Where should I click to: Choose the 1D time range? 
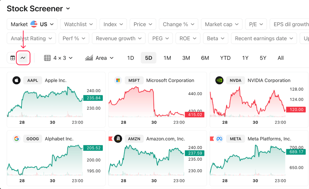(x=130, y=58)
